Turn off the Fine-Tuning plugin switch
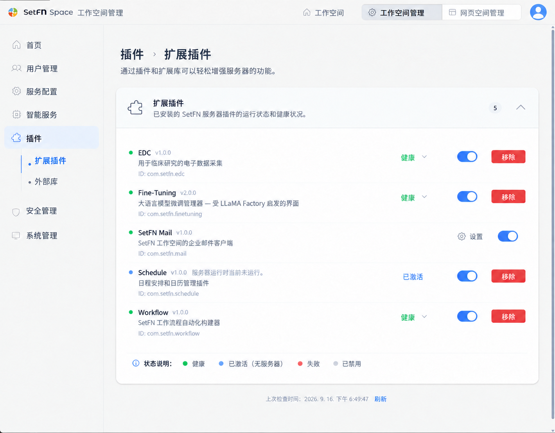555x433 pixels. pyautogui.click(x=467, y=197)
